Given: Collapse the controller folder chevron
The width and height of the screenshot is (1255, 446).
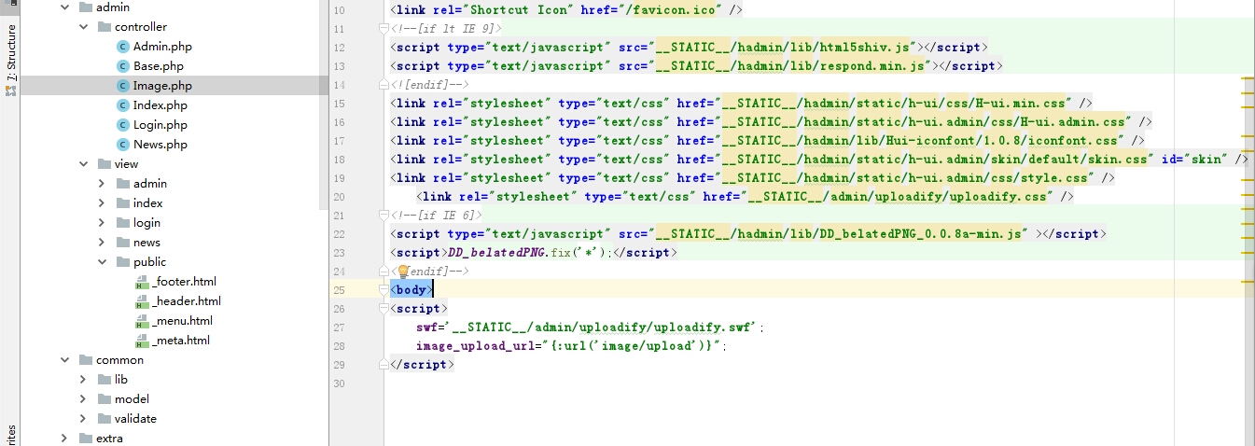Looking at the screenshot, I should point(83,27).
